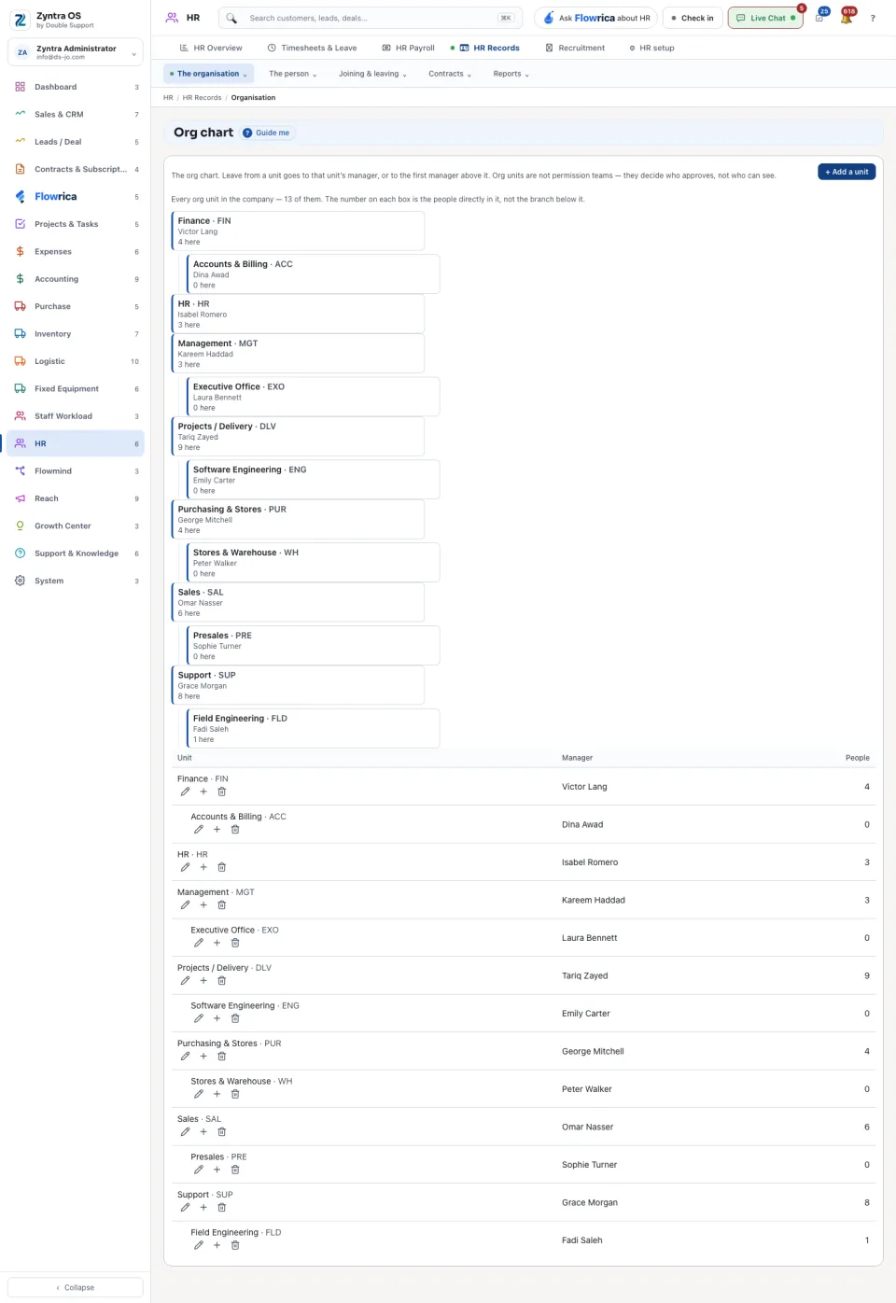This screenshot has width=896, height=1303.
Task: Open the HR setup tab
Action: [651, 48]
